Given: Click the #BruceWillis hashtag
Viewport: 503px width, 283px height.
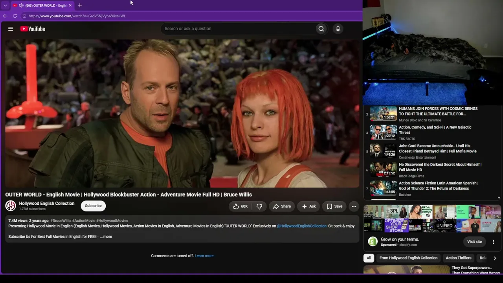Looking at the screenshot, I should [61, 221].
